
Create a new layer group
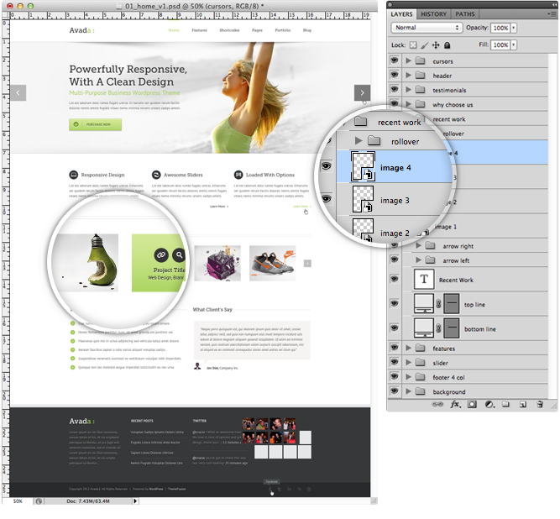(505, 405)
